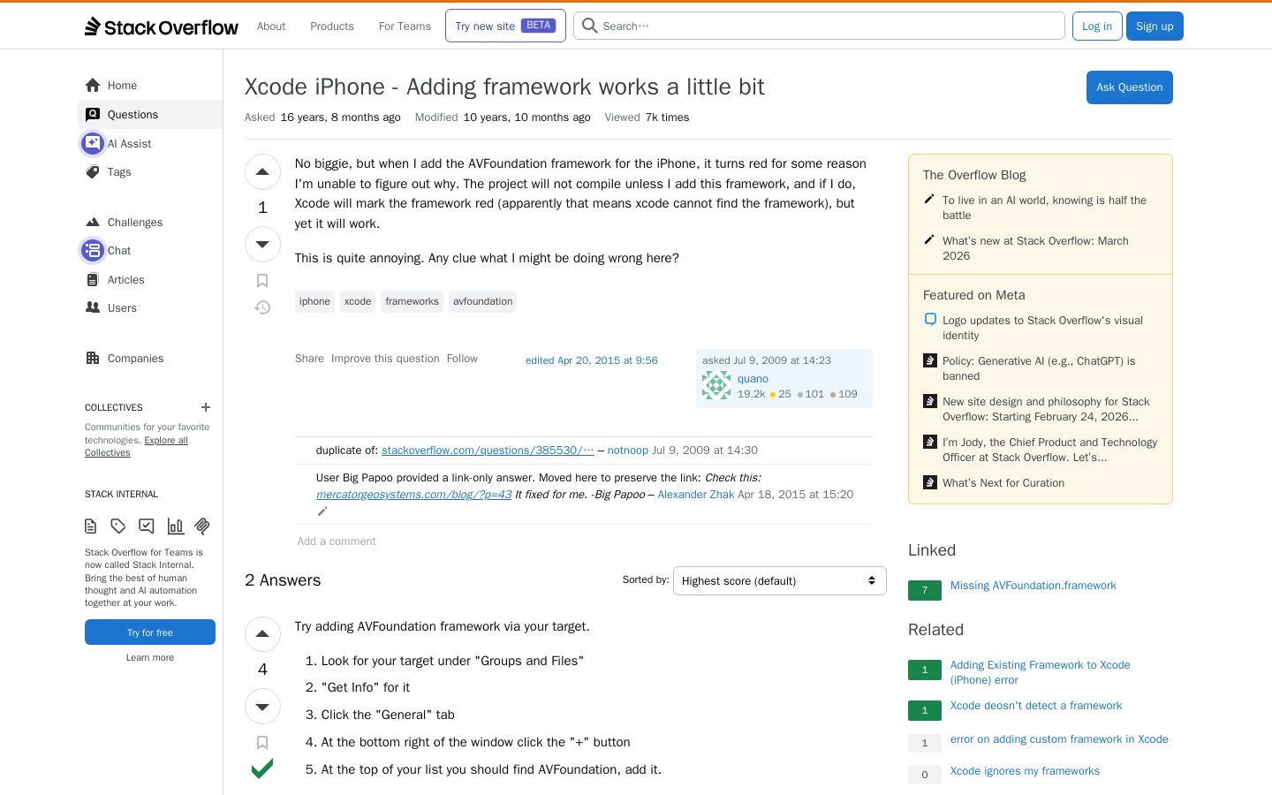Open the Products menu

coord(332,26)
